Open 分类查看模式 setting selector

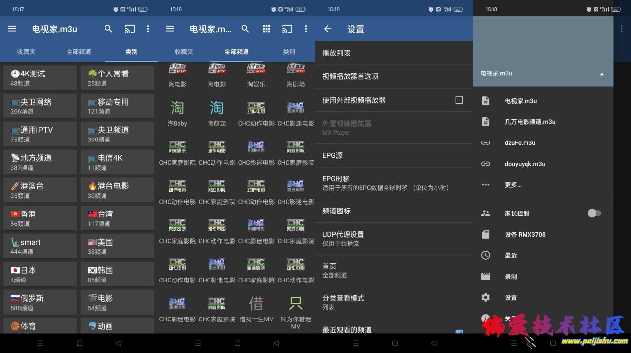[393, 302]
